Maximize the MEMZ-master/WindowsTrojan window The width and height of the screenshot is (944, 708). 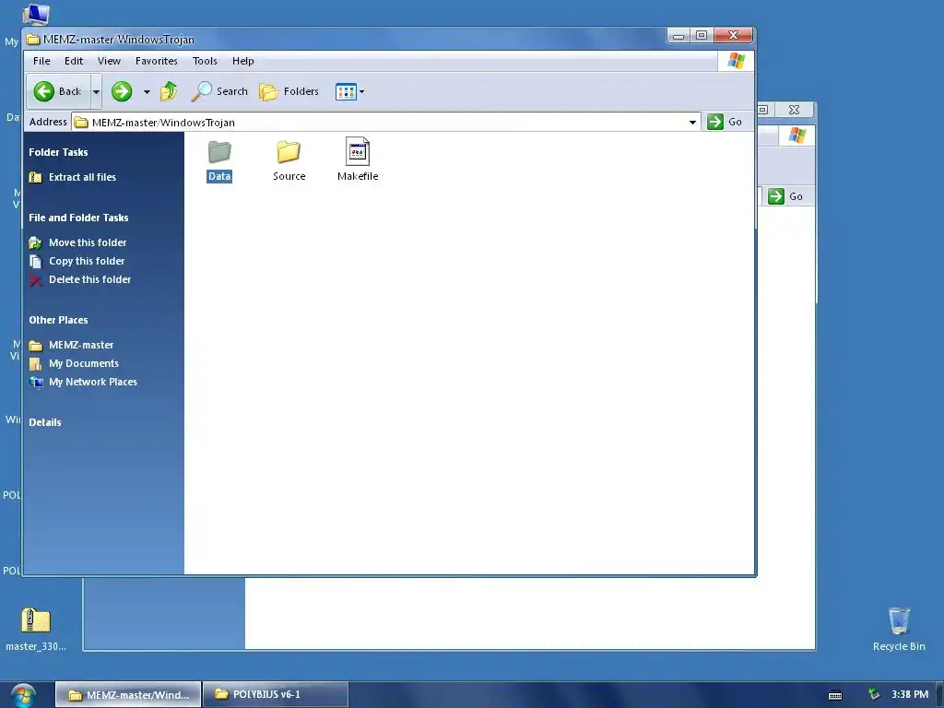click(x=702, y=36)
